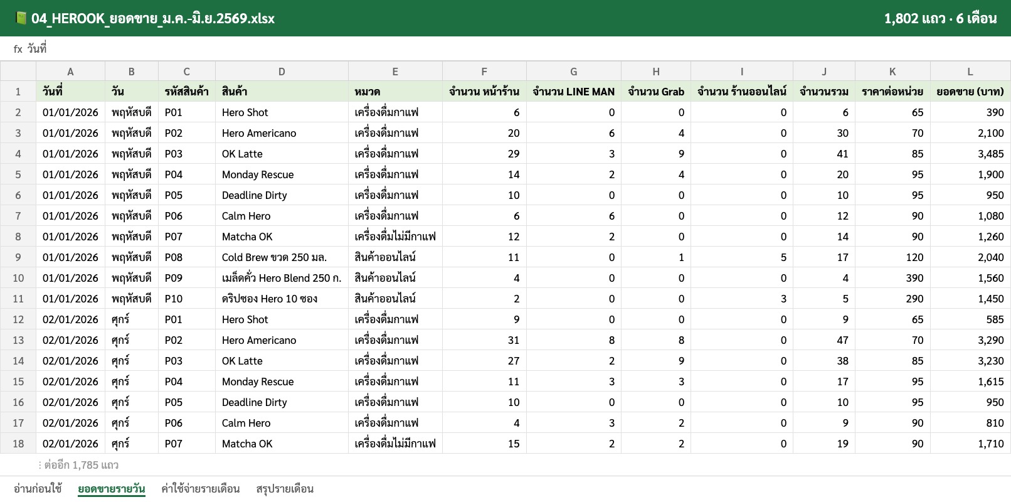
Task: Select column G header
Action: (574, 72)
